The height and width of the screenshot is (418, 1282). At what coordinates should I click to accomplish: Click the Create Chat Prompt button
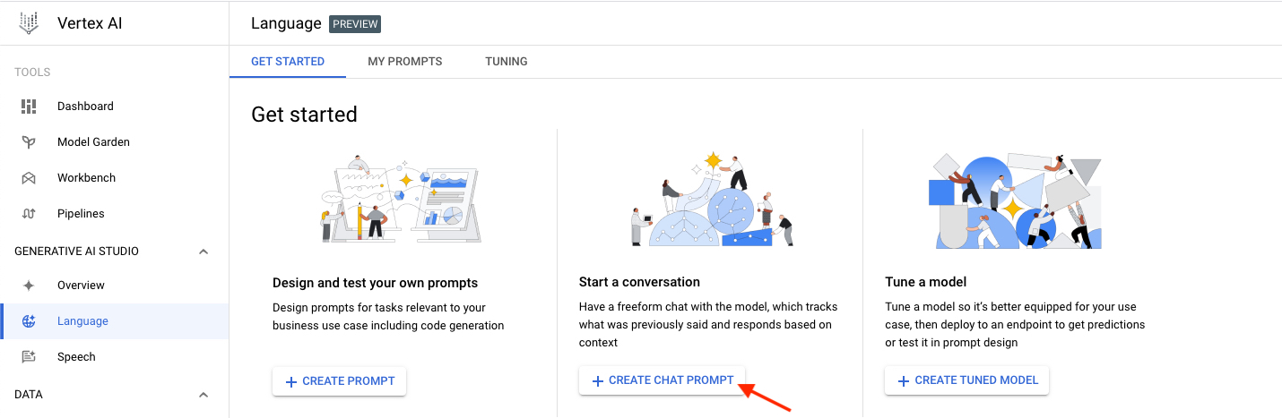(x=662, y=380)
